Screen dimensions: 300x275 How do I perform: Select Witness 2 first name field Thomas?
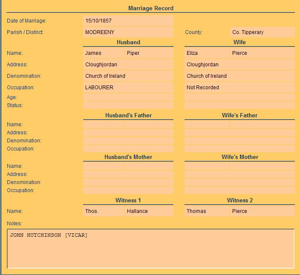click(207, 211)
